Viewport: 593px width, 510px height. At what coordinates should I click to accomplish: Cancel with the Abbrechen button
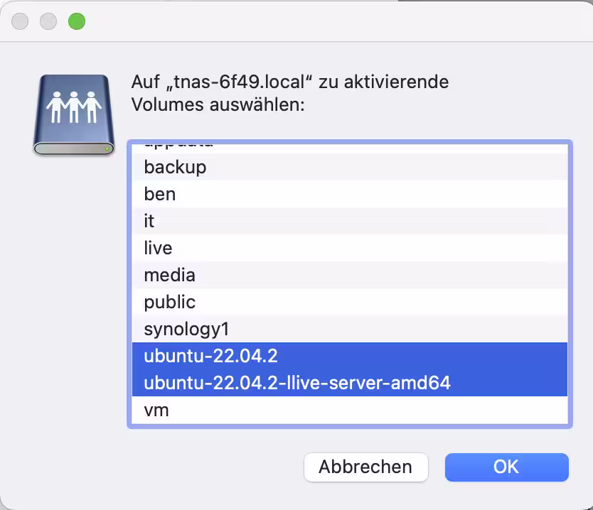coord(365,467)
